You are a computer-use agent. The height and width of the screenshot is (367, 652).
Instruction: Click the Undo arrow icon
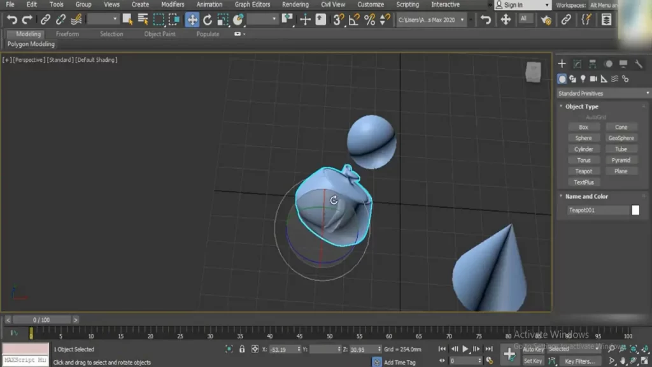(x=11, y=20)
